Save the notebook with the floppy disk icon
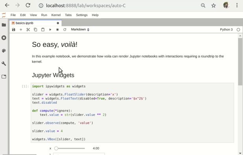 (14, 30)
